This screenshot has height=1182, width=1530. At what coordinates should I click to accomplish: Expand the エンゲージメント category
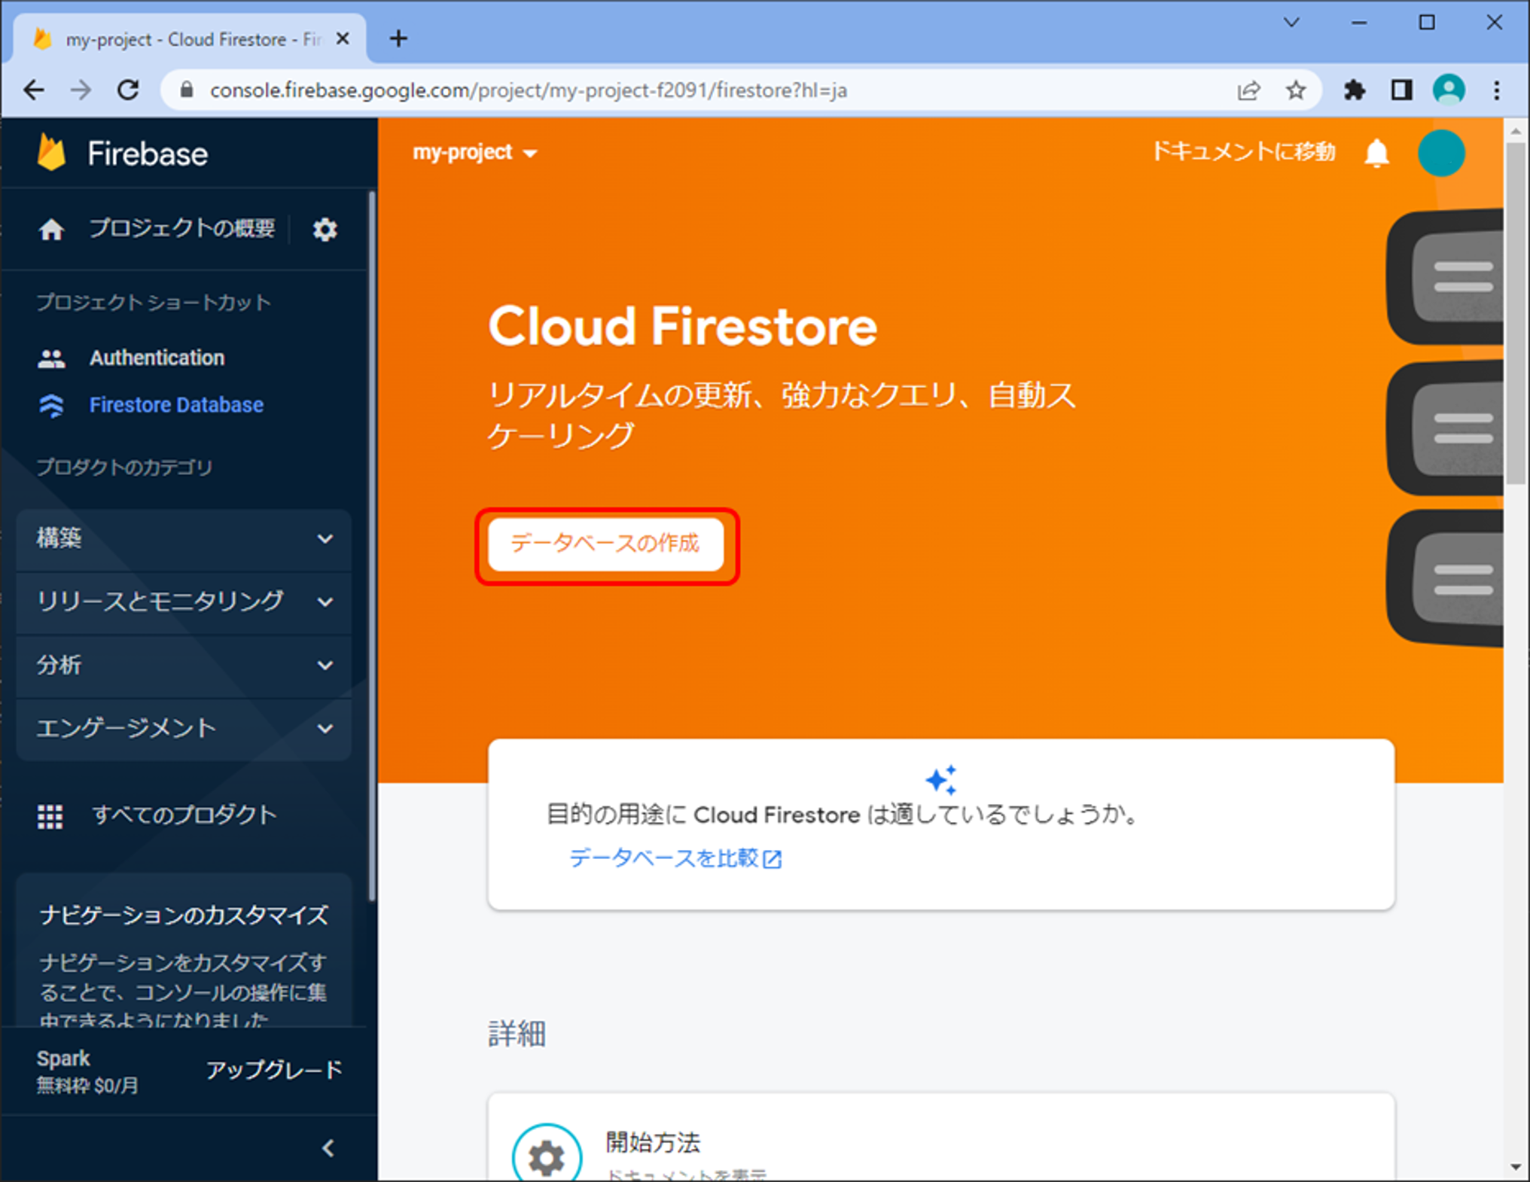tap(184, 729)
